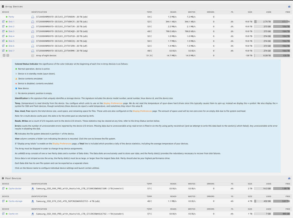Select the Cache-docker temperature 57 C
This screenshot has width=293, height=218.
pos(149,188)
